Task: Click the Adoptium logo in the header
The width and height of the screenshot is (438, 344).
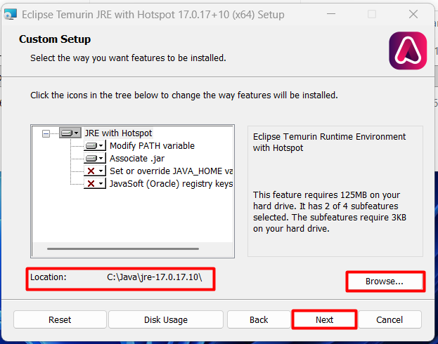Action: (408, 51)
